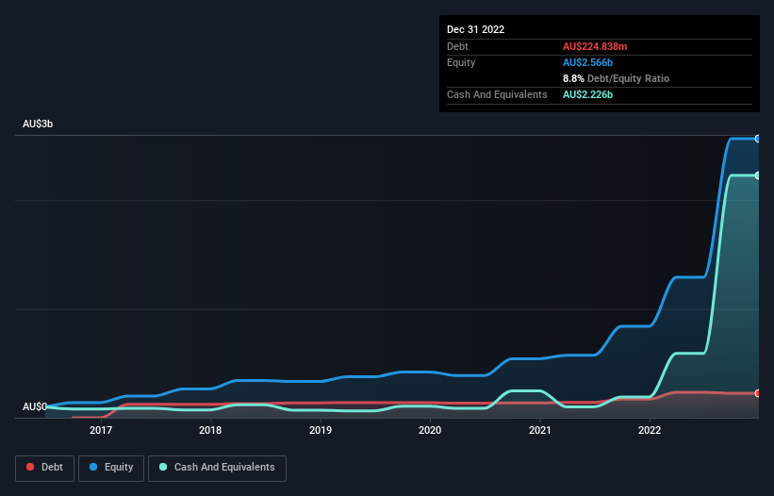
Task: Click the AU$2.566b equity value
Action: pos(587,62)
